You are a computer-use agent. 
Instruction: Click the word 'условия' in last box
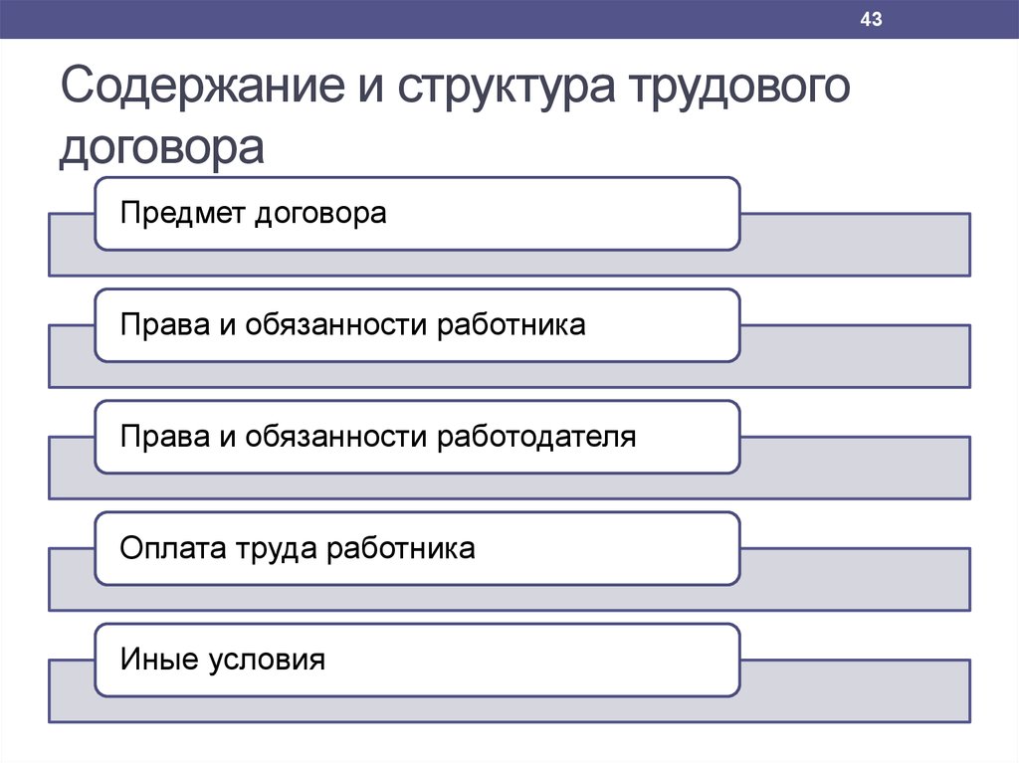click(267, 661)
